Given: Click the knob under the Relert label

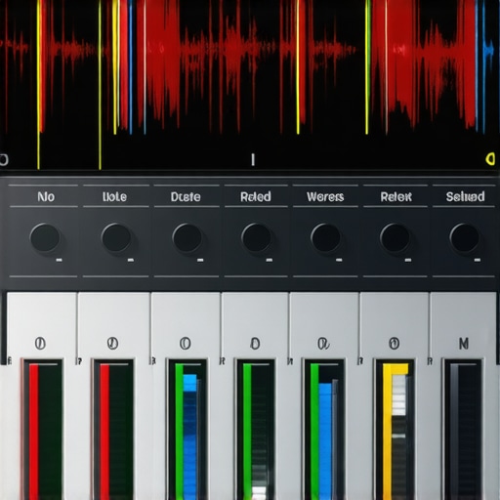Looking at the screenshot, I should [x=395, y=237].
